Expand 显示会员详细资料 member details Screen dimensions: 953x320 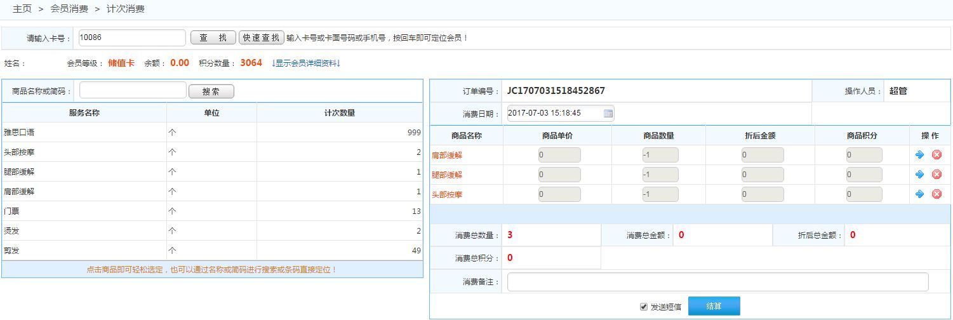pos(306,63)
